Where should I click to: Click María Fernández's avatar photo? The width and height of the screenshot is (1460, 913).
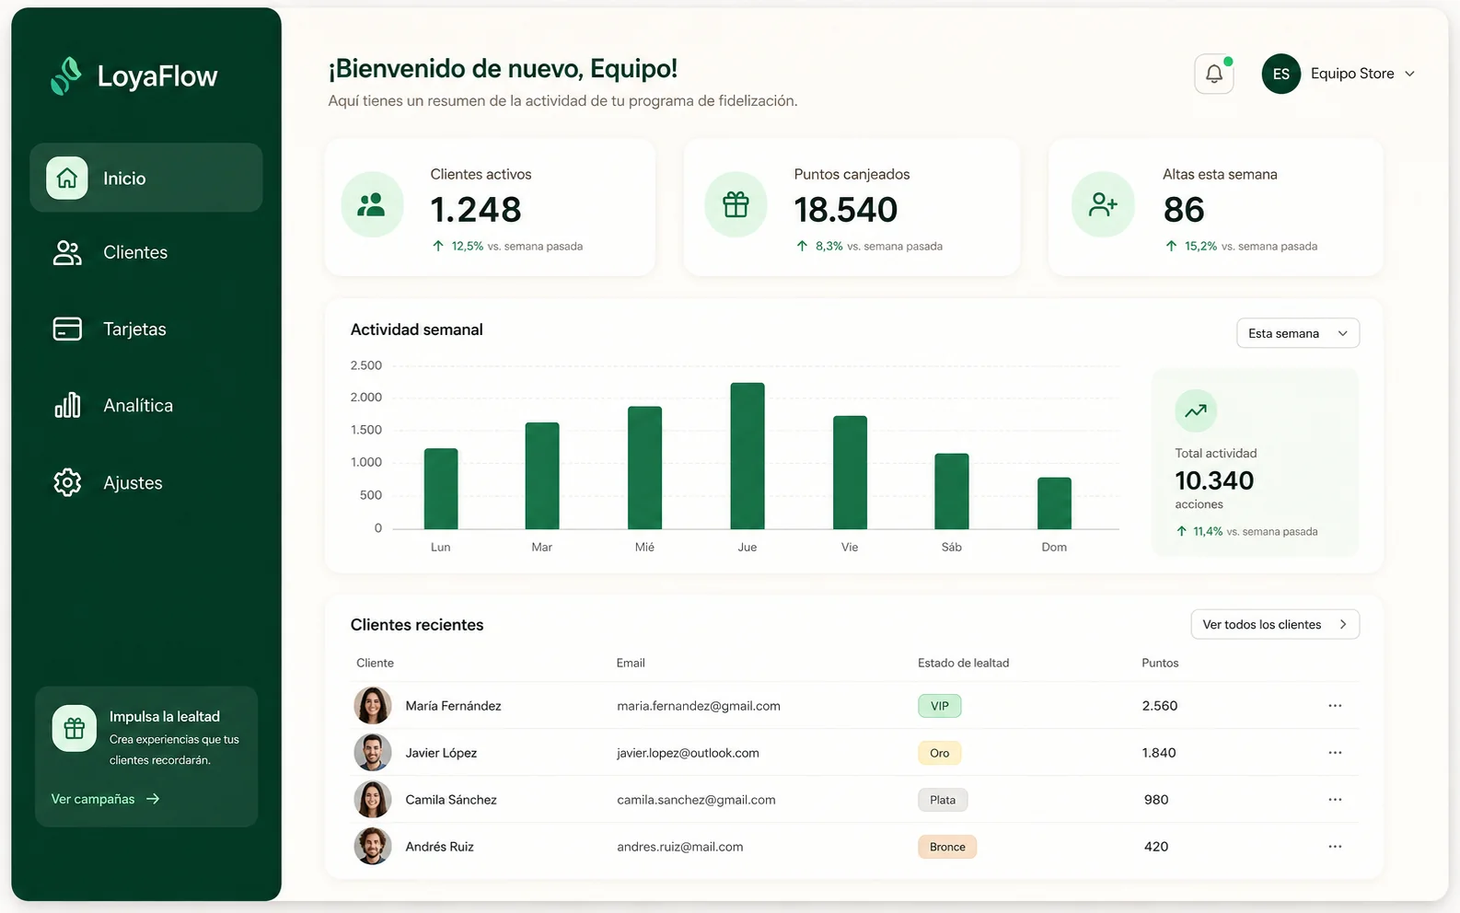(x=373, y=706)
